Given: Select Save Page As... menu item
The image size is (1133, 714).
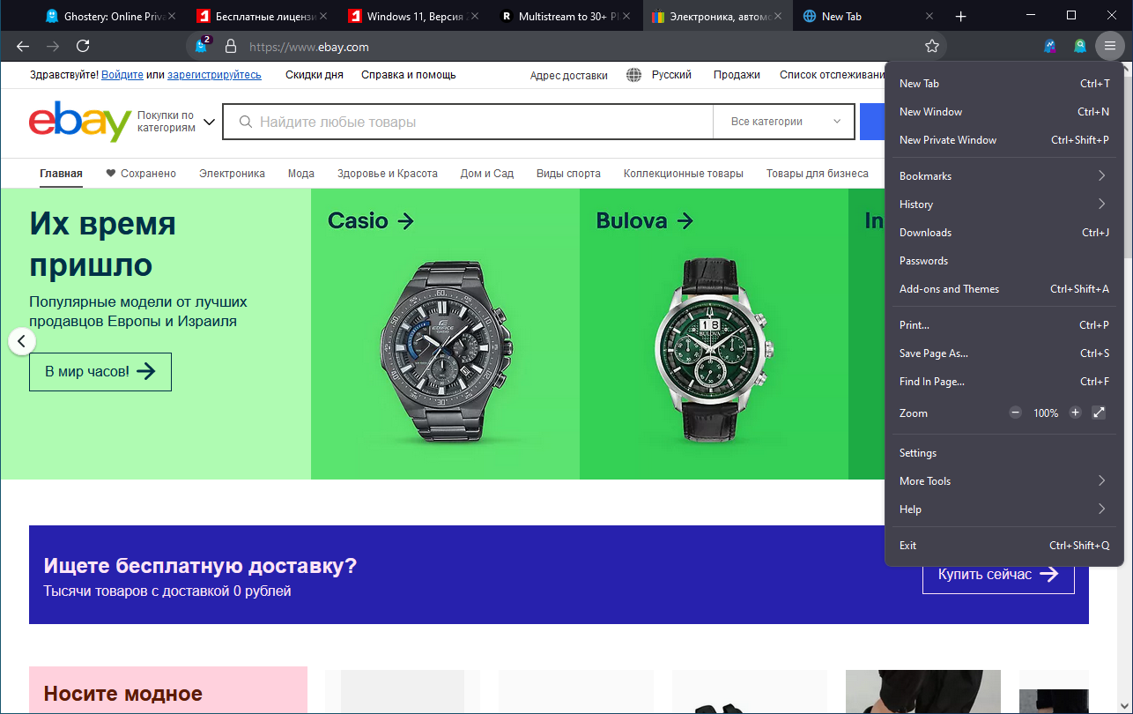Looking at the screenshot, I should [1004, 353].
